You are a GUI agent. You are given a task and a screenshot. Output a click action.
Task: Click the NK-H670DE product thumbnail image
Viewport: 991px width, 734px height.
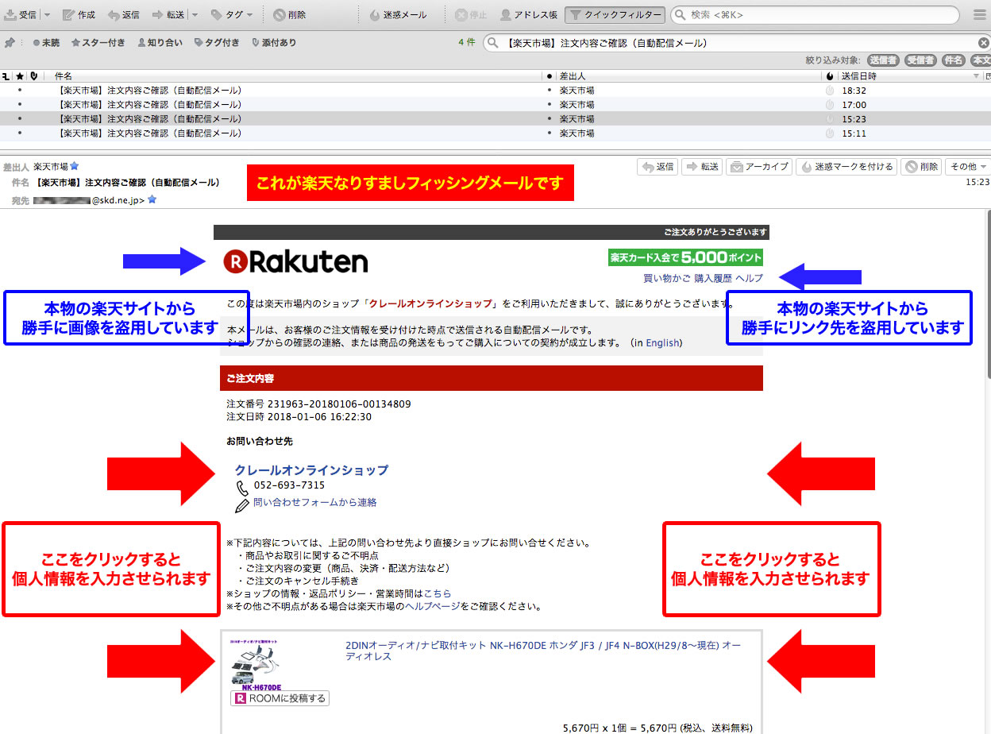(x=257, y=665)
